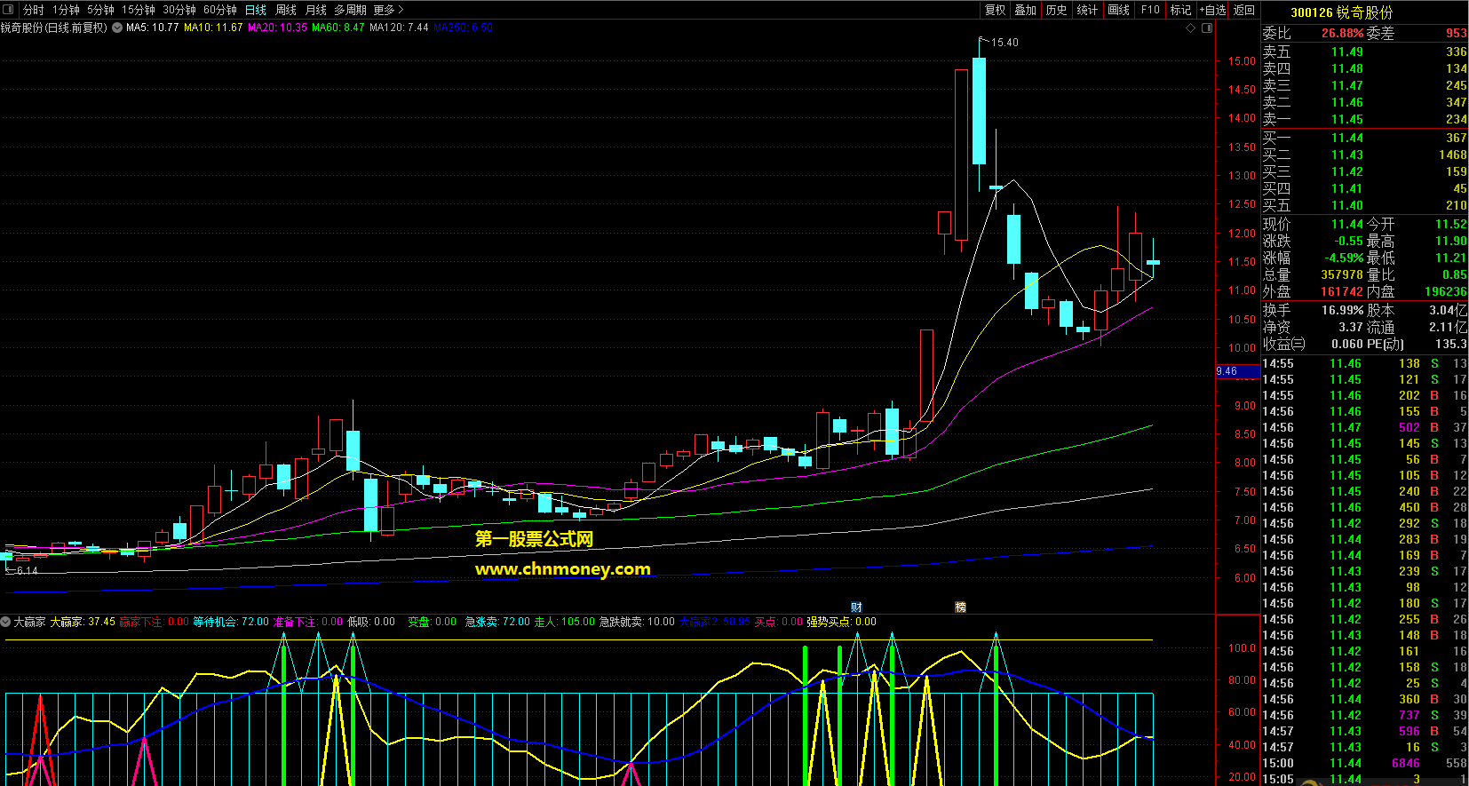The width and height of the screenshot is (1469, 786).
Task: Add stock via +自选 button
Action: [1212, 10]
